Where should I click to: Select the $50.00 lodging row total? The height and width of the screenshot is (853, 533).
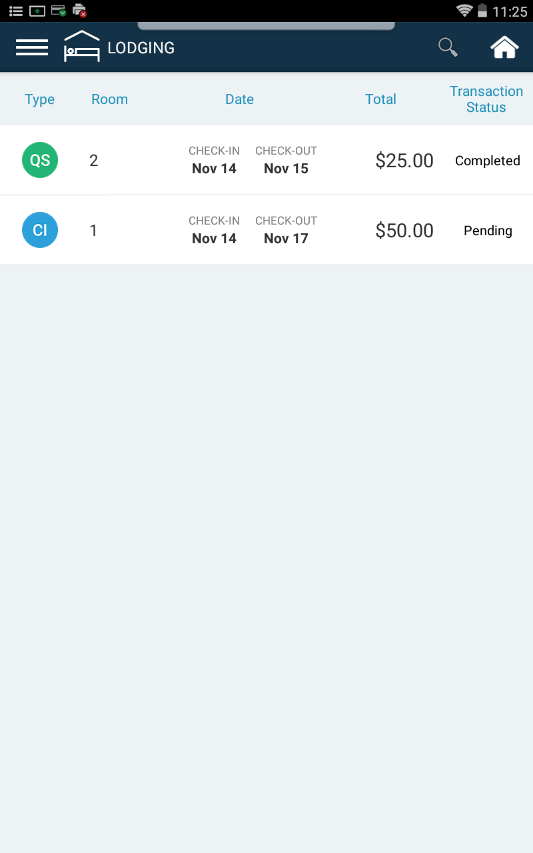click(x=404, y=231)
